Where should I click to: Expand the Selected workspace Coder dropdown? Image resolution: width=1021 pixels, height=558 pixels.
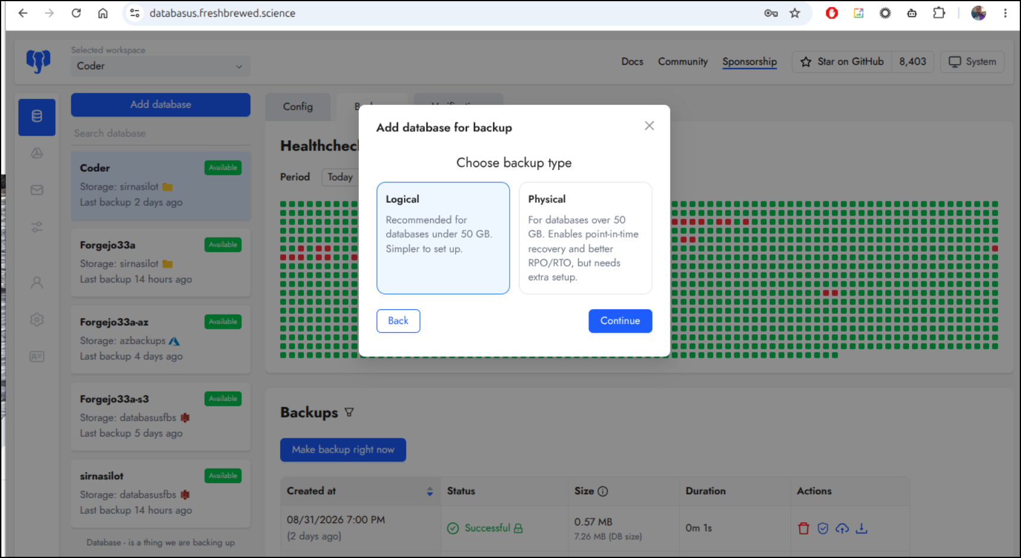[x=160, y=66]
